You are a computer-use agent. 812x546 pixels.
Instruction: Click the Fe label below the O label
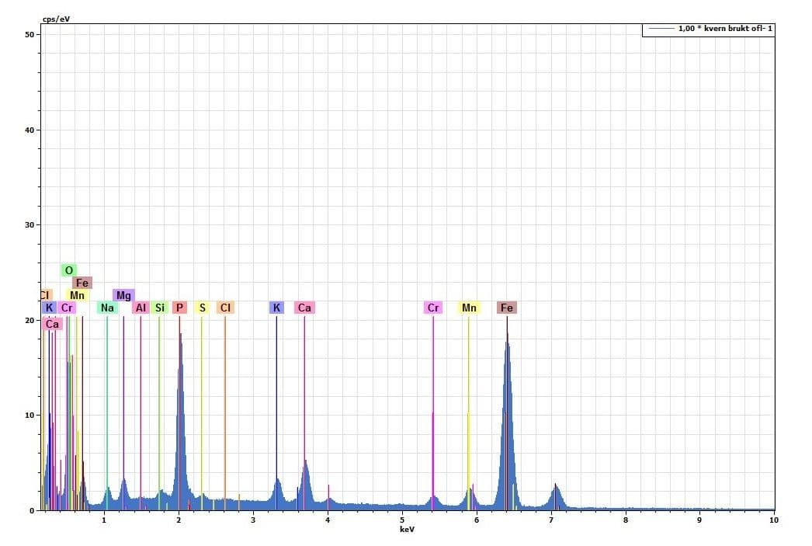82,283
